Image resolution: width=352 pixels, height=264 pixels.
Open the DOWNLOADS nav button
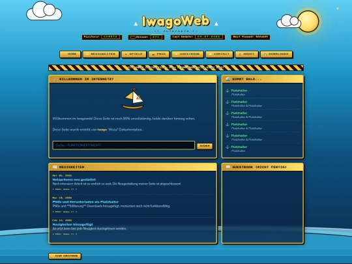click(276, 54)
